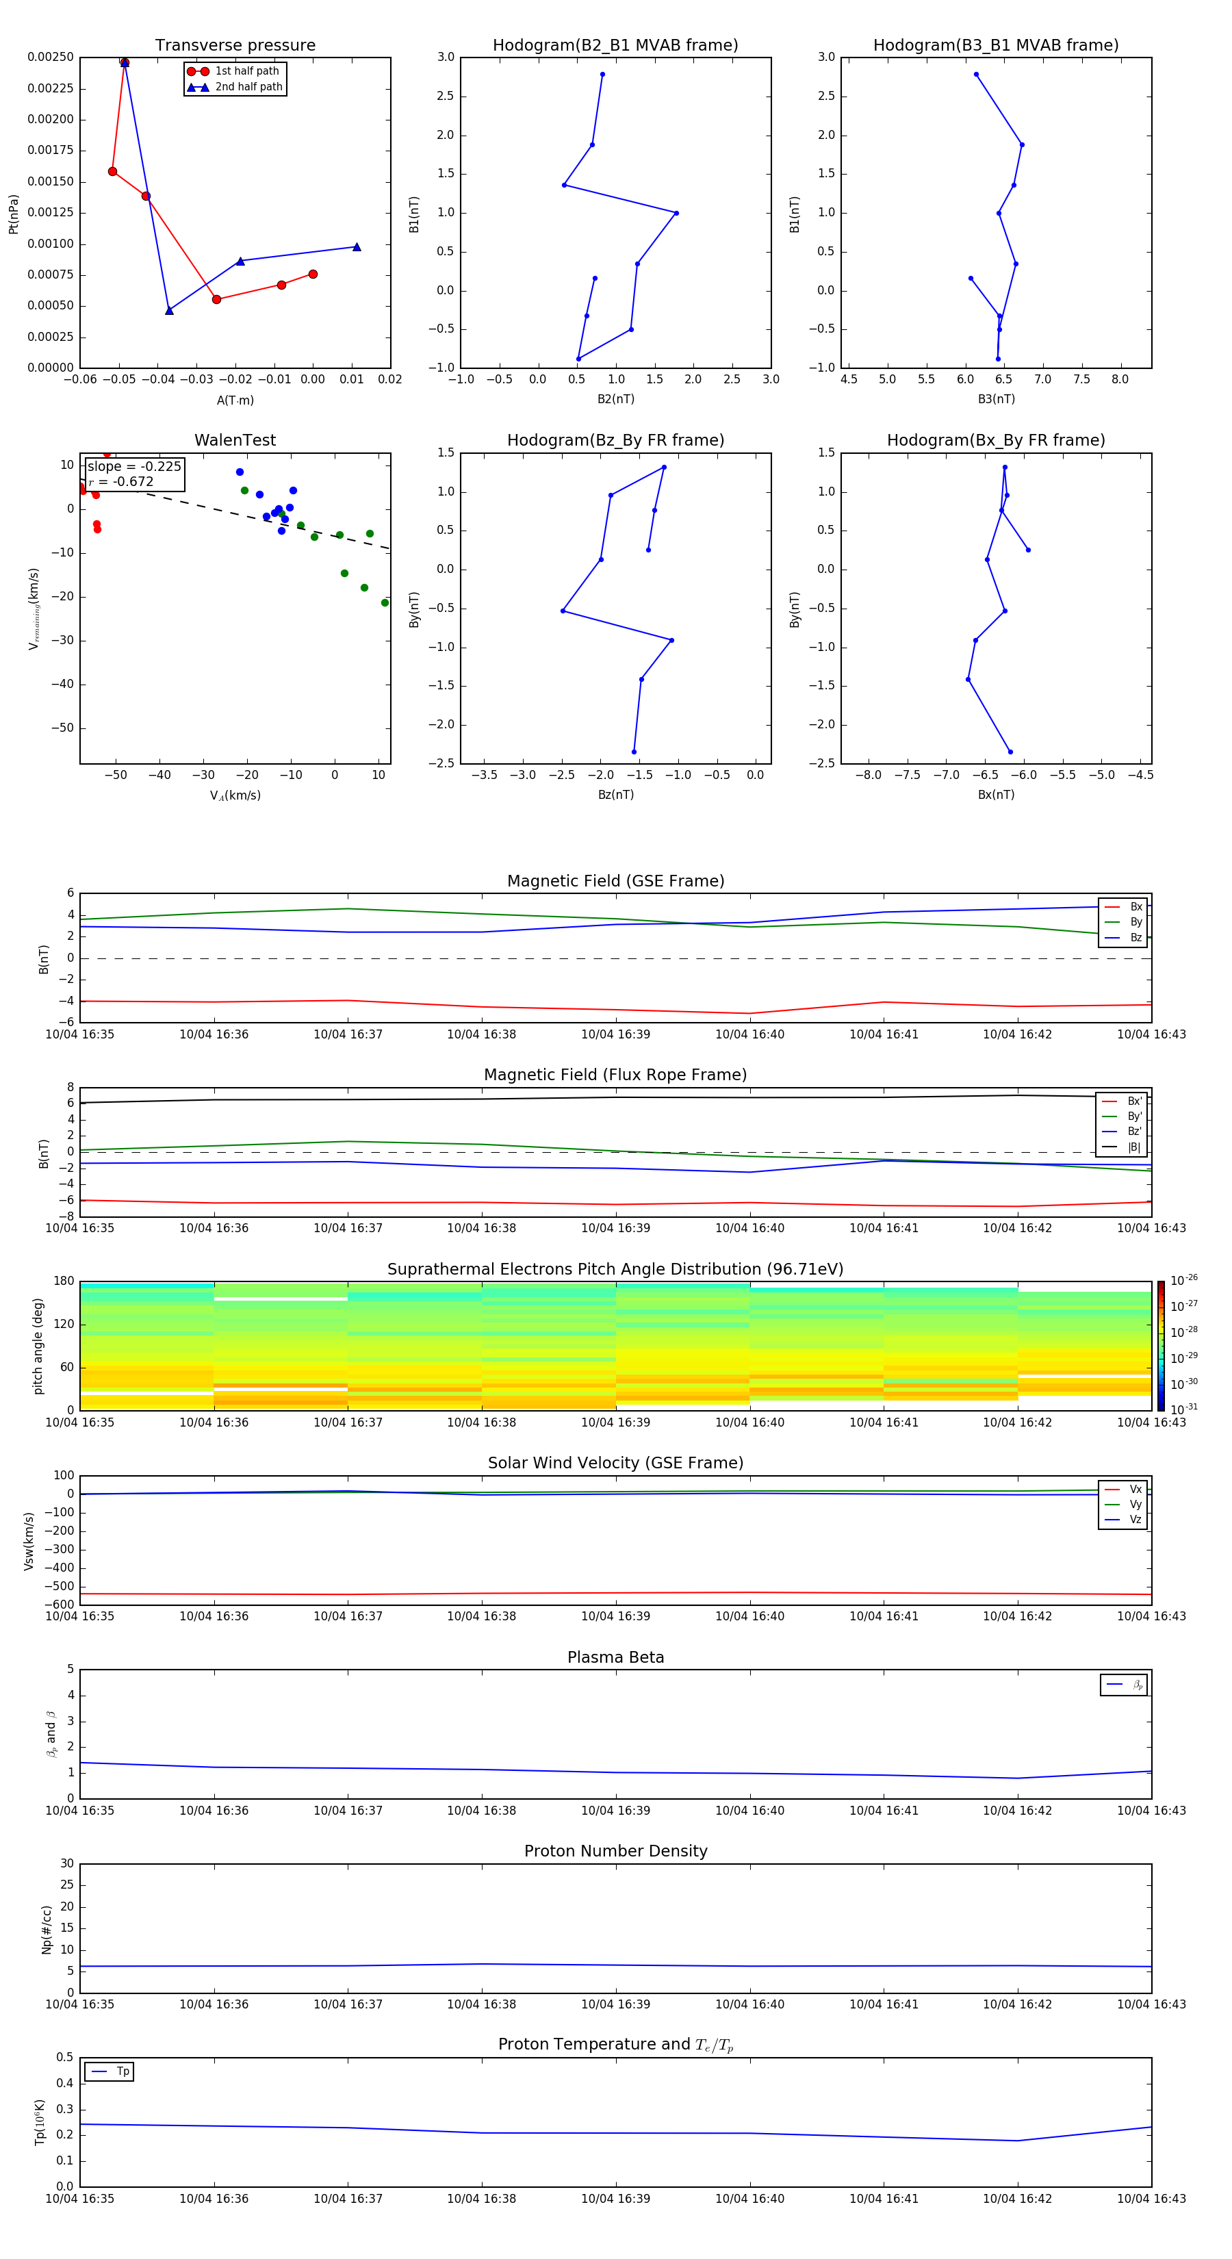
Task: Click the 'Vz' entry in velocity legend
Action: pos(1123,1519)
